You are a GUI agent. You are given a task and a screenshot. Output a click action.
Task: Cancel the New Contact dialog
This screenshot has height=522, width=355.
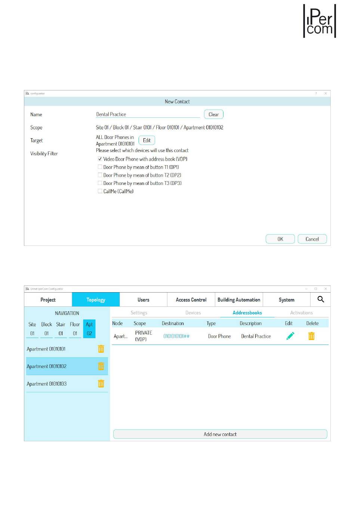[312, 239]
